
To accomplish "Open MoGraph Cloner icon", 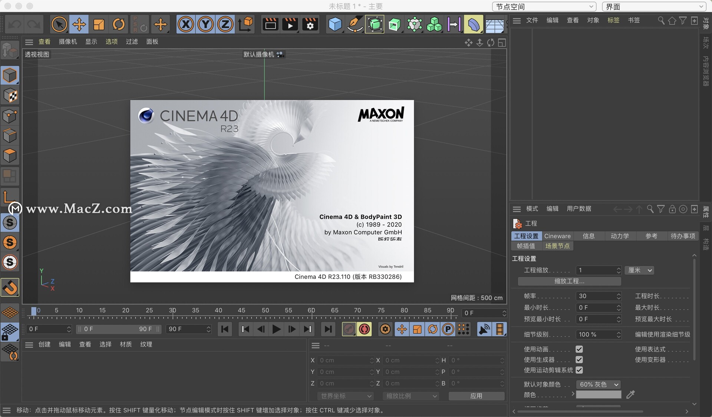I will pos(415,24).
